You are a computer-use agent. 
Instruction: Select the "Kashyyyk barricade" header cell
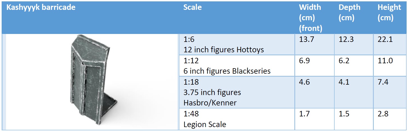pyautogui.click(x=41, y=7)
